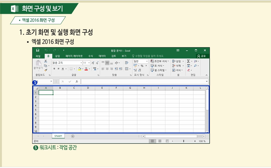Click the red font color 가

(x=86, y=69)
